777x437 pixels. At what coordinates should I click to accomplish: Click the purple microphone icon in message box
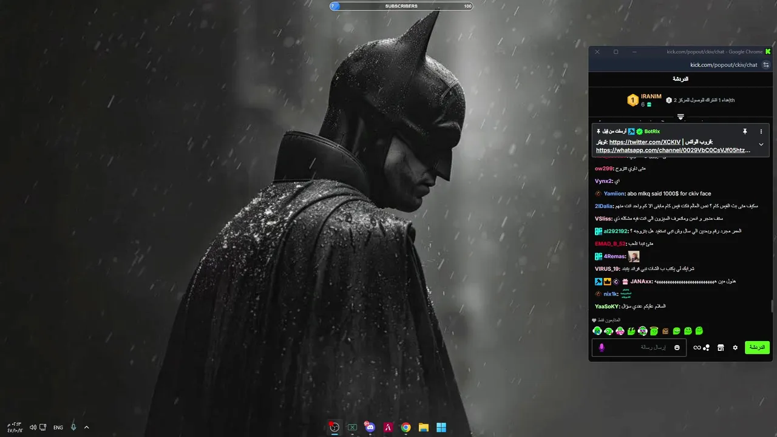tap(602, 348)
